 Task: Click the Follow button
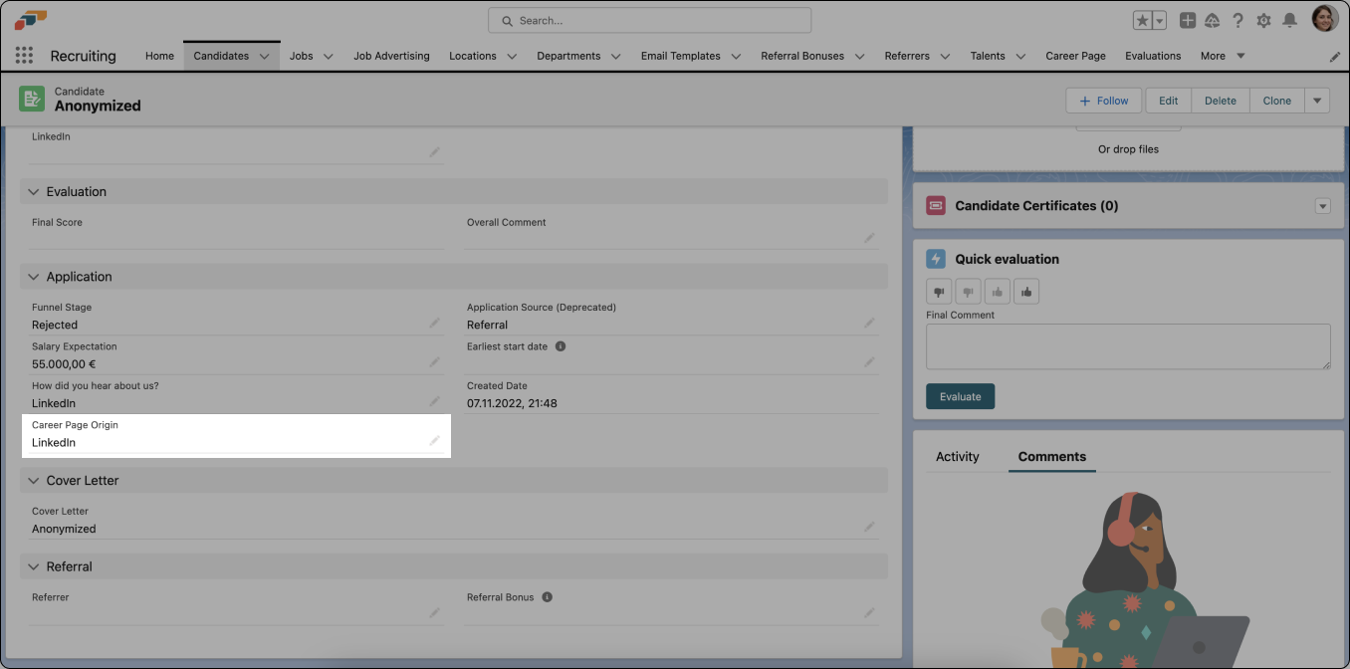click(x=1103, y=100)
